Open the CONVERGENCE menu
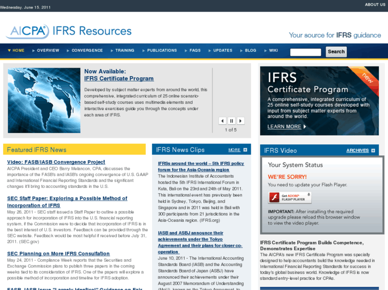The height and width of the screenshot is (290, 388). (85, 51)
